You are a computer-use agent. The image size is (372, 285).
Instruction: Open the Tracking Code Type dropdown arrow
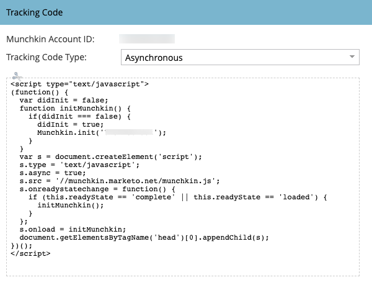click(352, 57)
